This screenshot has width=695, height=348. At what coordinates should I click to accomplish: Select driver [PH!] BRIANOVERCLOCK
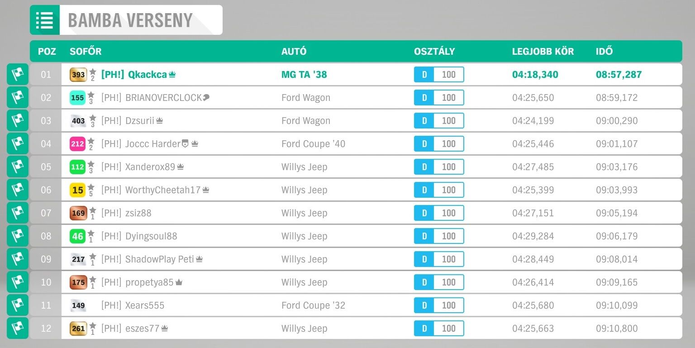click(152, 98)
